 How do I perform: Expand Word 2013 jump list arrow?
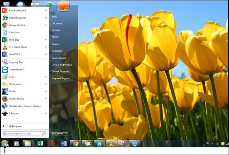tap(46, 54)
